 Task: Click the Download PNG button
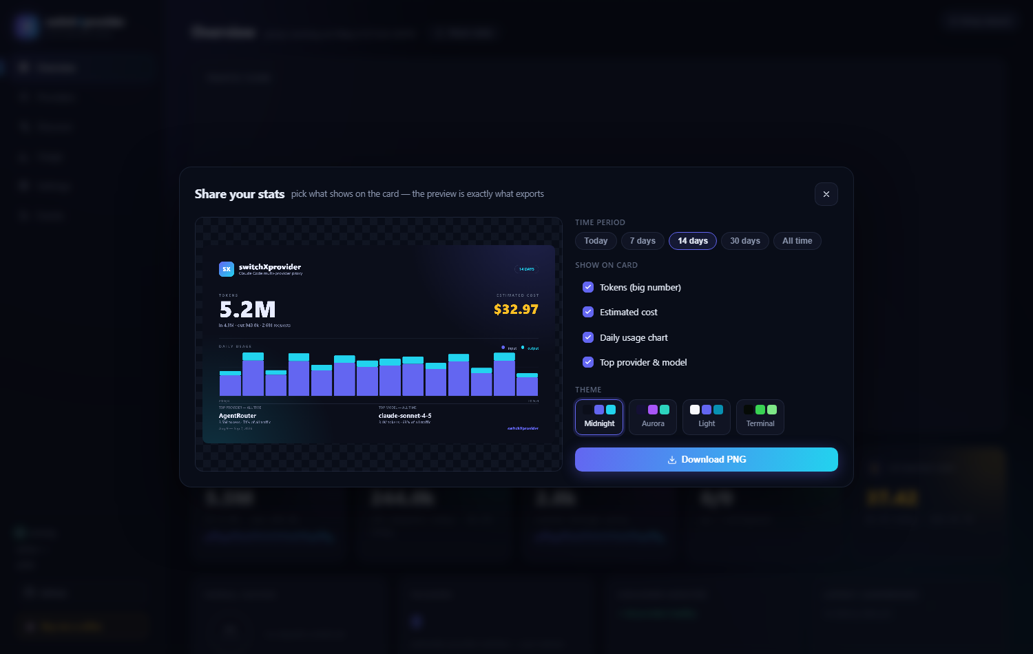click(707, 459)
